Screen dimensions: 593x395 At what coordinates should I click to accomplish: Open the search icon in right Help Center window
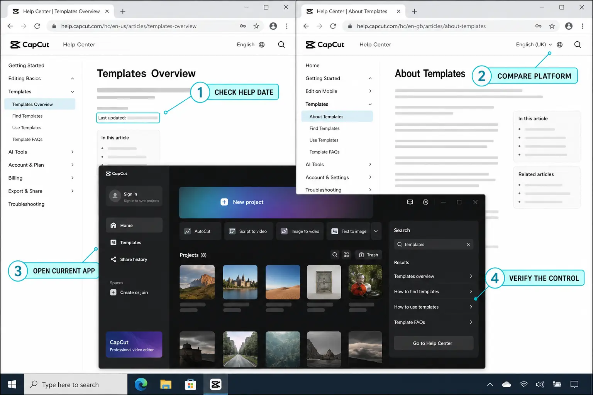pos(578,45)
